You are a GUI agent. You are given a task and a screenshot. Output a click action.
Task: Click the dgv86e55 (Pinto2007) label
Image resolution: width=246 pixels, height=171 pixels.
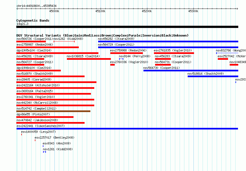[33, 114]
